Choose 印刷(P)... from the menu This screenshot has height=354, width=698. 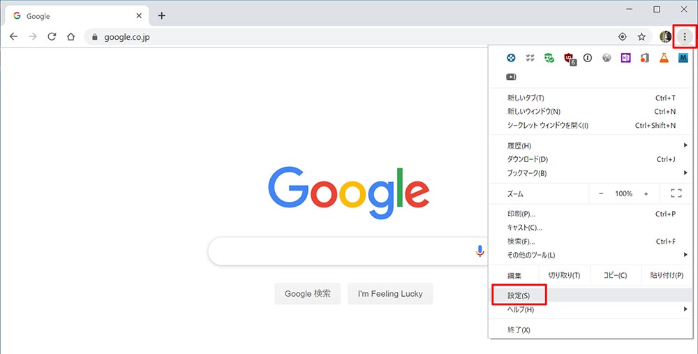click(x=591, y=214)
